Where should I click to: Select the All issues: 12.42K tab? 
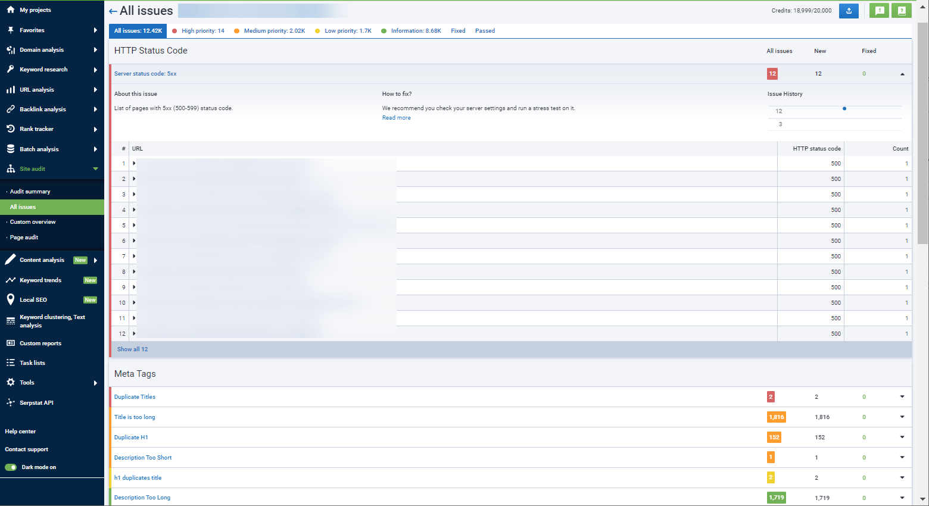tap(138, 31)
